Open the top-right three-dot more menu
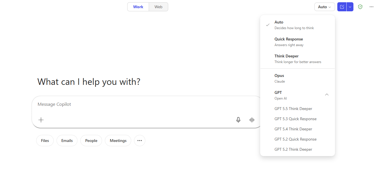Viewport: 378px width, 194px height. [x=371, y=7]
